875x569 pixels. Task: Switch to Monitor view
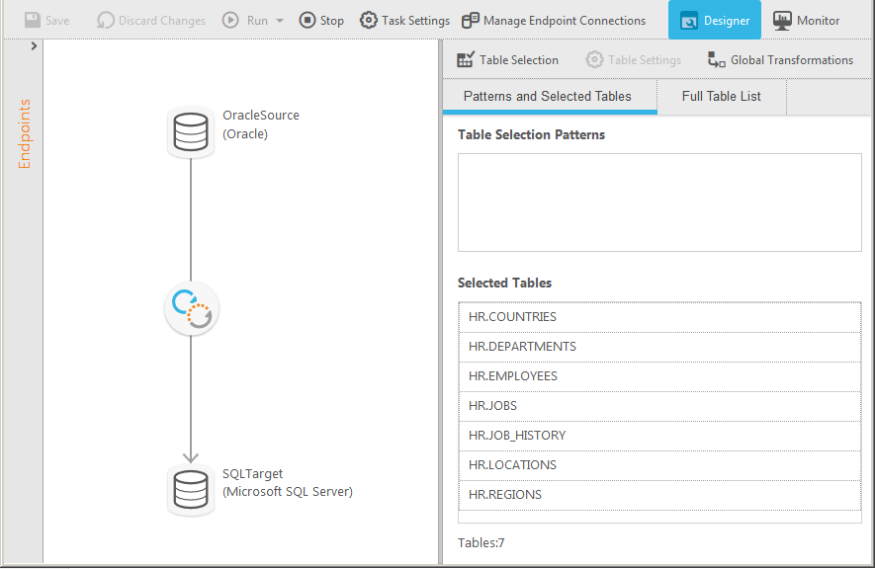tap(807, 20)
